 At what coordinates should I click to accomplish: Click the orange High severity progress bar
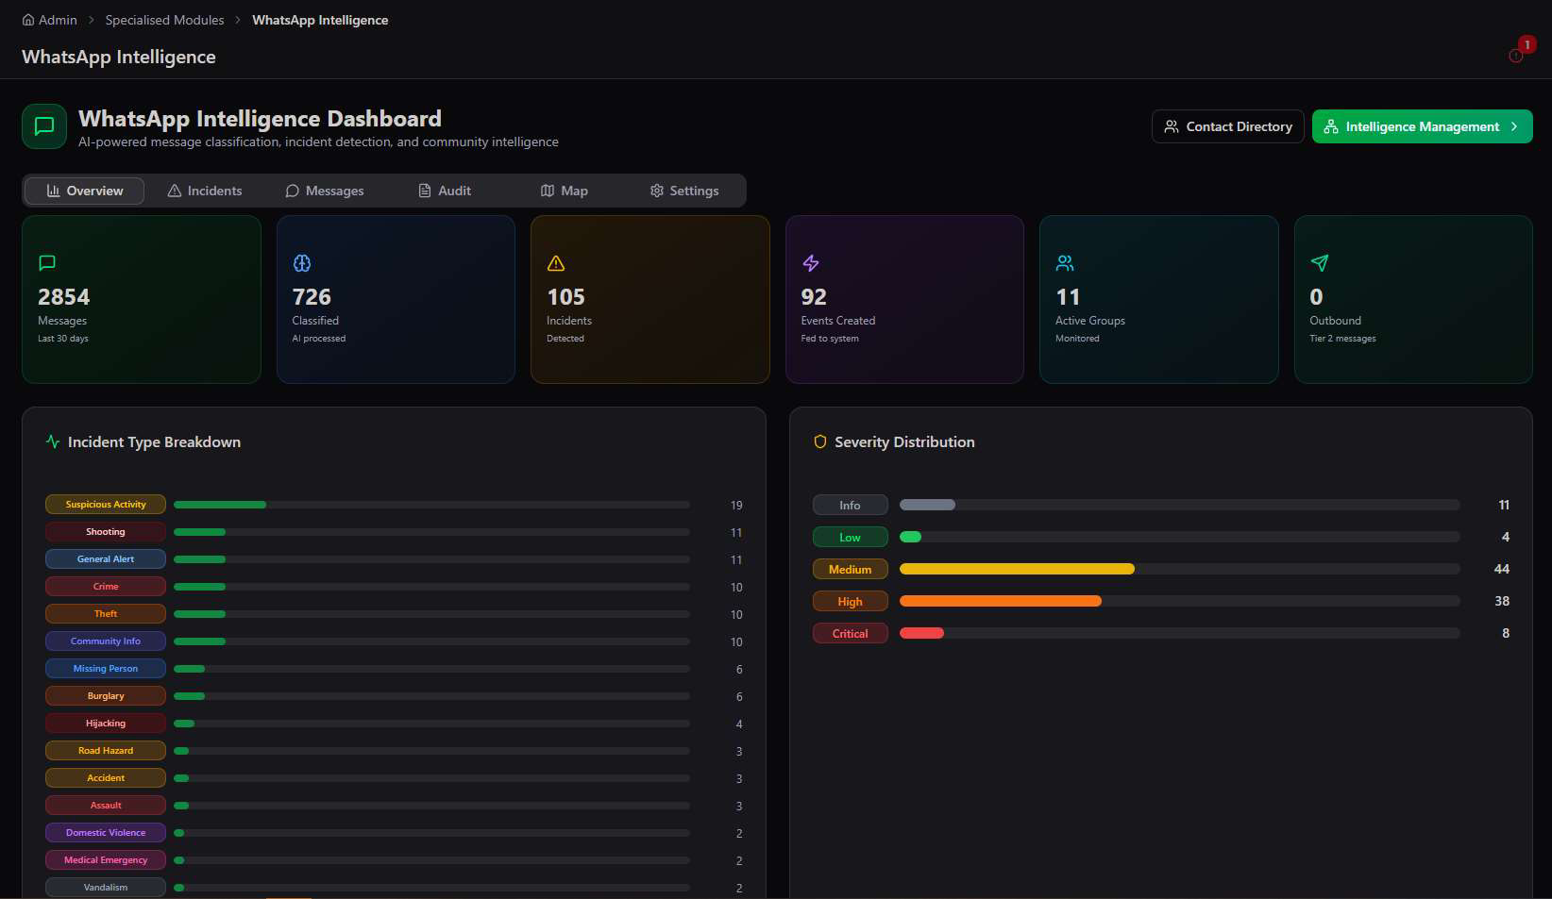[x=1001, y=601]
